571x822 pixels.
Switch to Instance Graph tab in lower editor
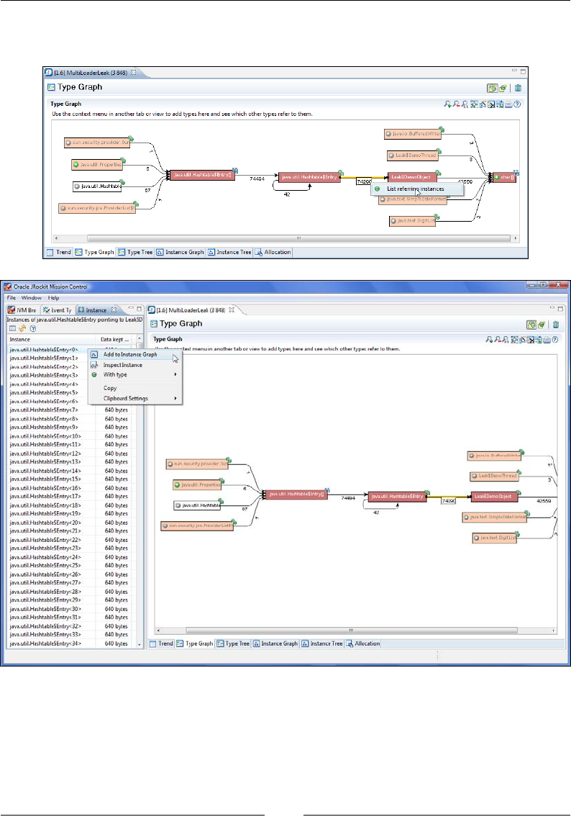[275, 643]
